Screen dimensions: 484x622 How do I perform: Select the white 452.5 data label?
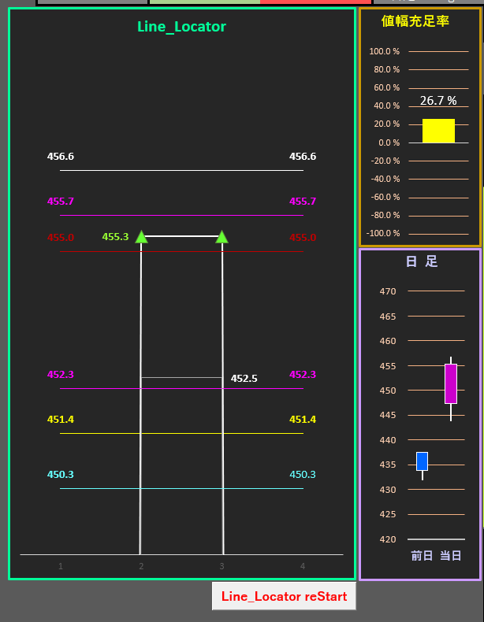(244, 379)
